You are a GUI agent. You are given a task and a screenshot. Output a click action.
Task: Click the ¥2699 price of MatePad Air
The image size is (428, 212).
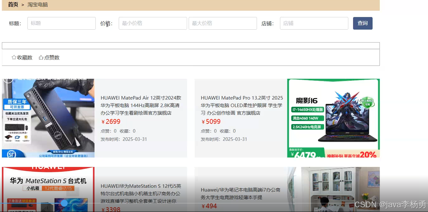[111, 122]
